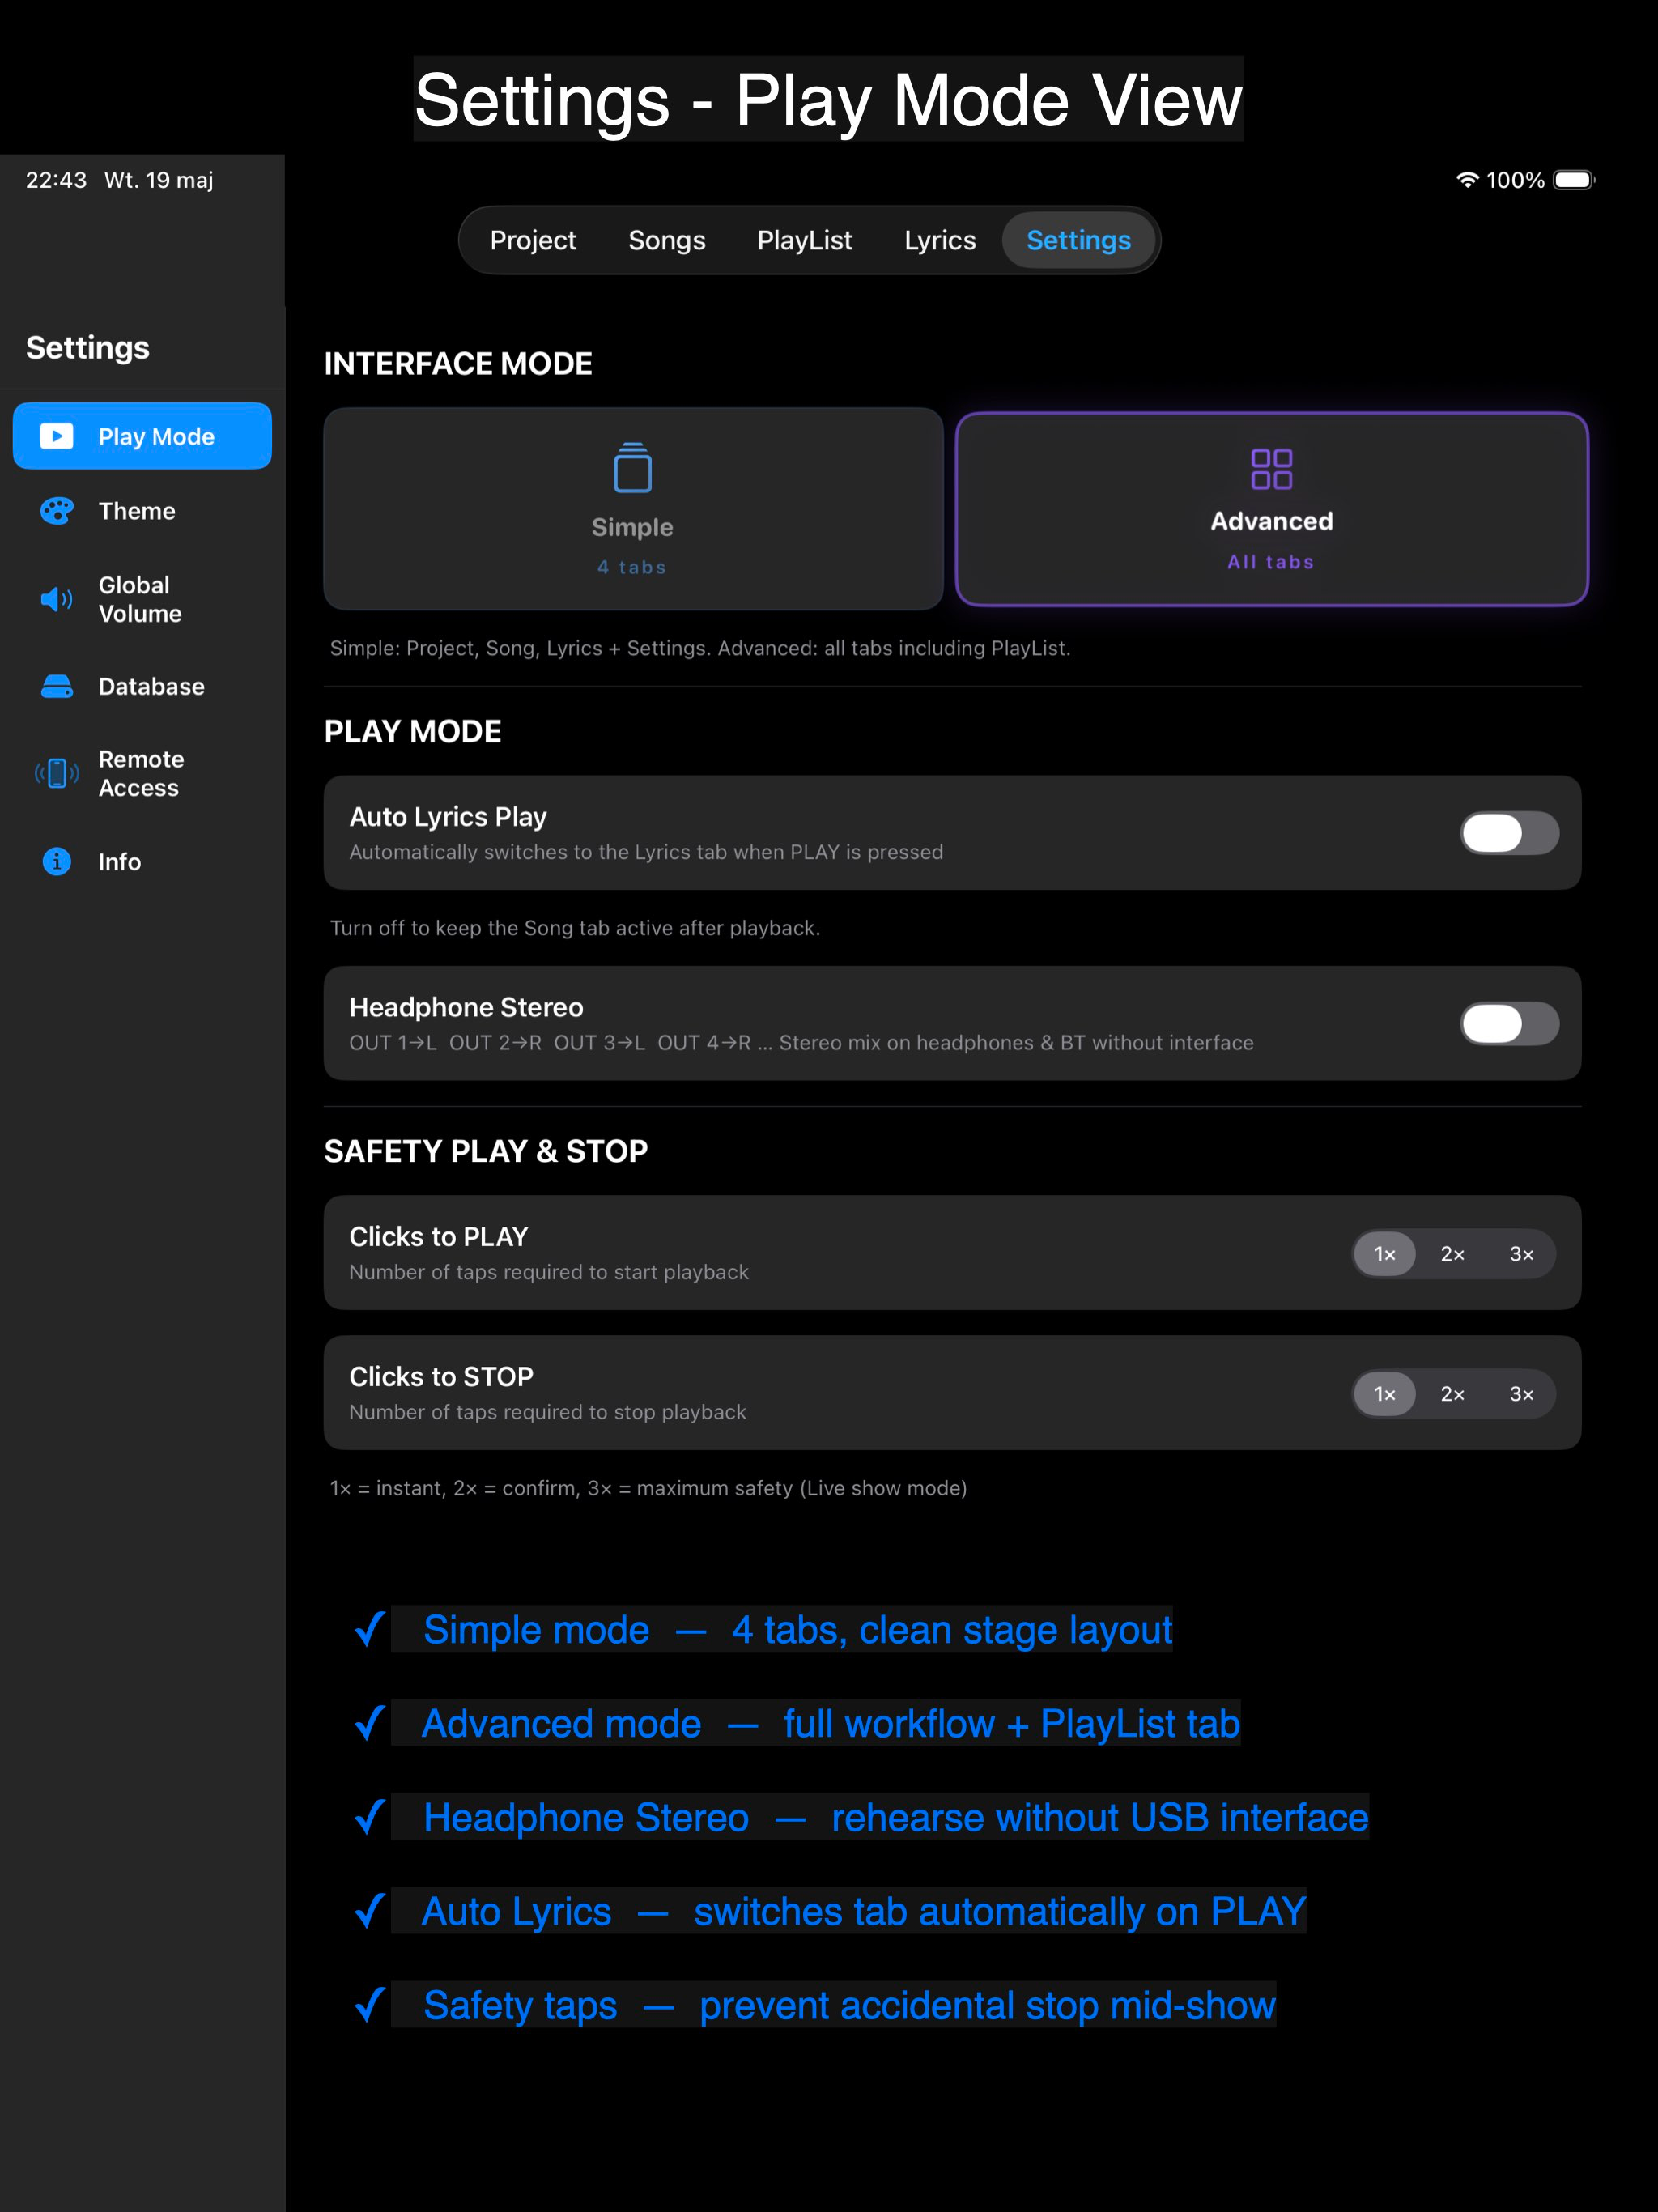Click the Headphone Stereo title
The height and width of the screenshot is (2212, 1658).
[466, 1007]
